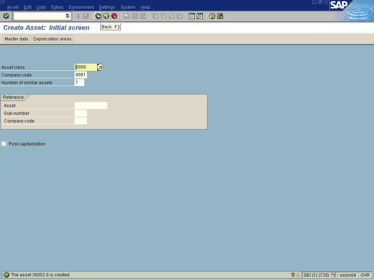Click the Generate Shortcut icon
374x280 pixels.
(x=199, y=16)
